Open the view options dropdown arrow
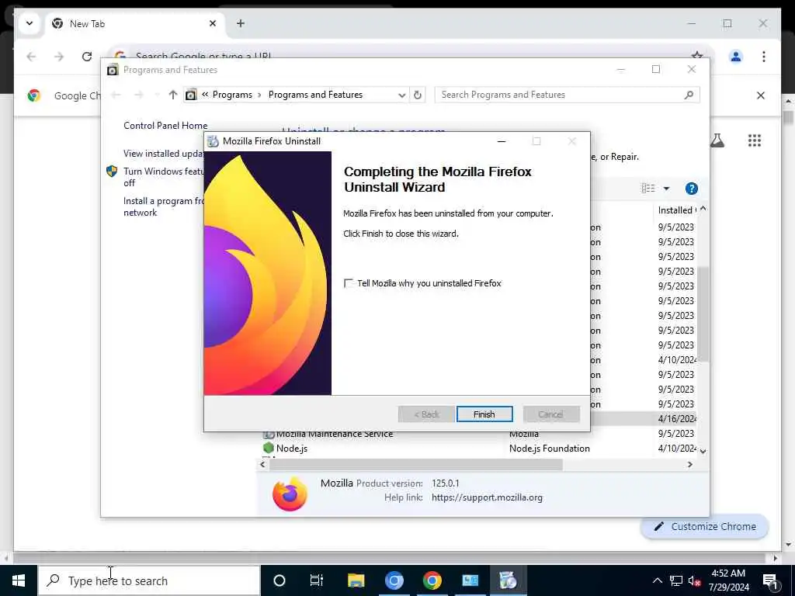 pyautogui.click(x=666, y=189)
